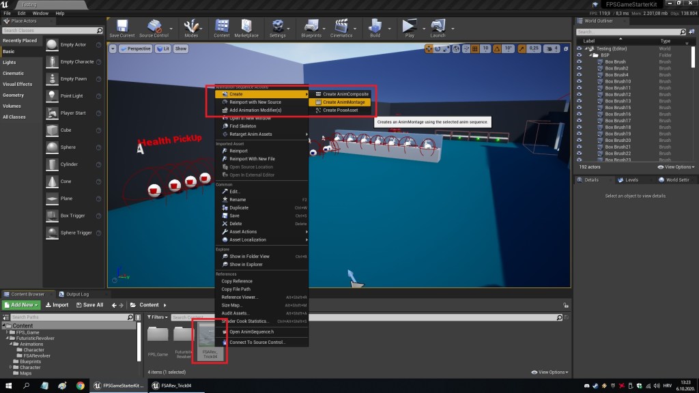Open Marketplace from the toolbar
This screenshot has width=699, height=393.
point(246,27)
